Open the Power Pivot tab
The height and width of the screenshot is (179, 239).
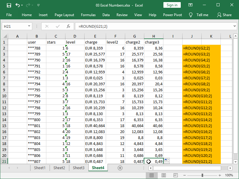point(172,15)
